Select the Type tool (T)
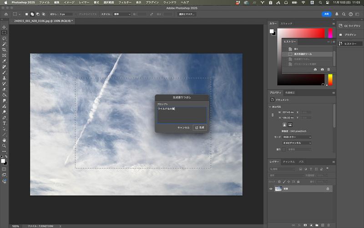This screenshot has width=364, height=228. pos(4,123)
